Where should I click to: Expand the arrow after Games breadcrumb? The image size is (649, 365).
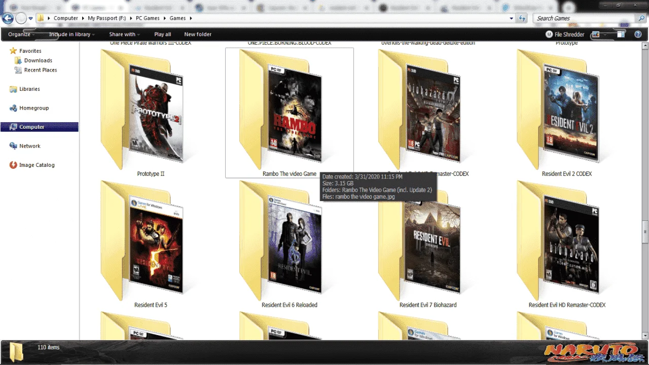coord(191,18)
